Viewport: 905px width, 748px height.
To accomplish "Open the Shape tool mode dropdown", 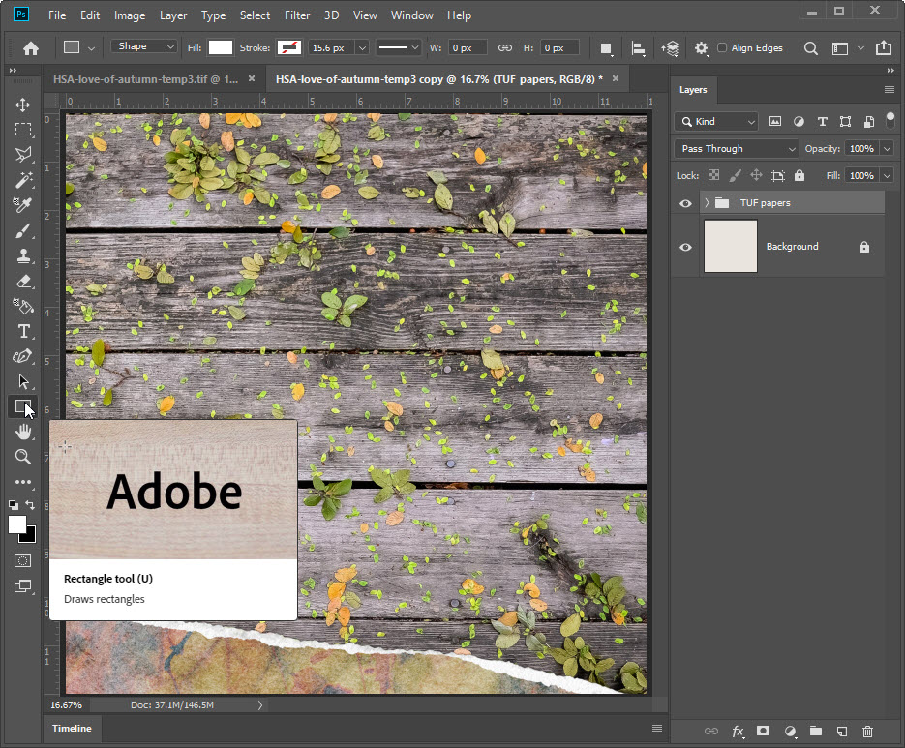I will (144, 46).
